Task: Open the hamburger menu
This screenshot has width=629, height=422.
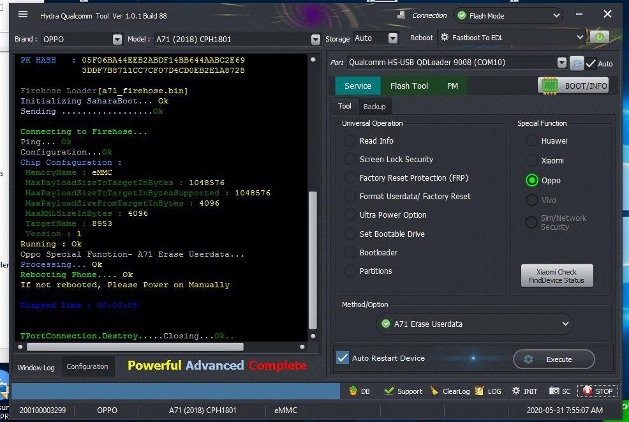Action: 23,15
